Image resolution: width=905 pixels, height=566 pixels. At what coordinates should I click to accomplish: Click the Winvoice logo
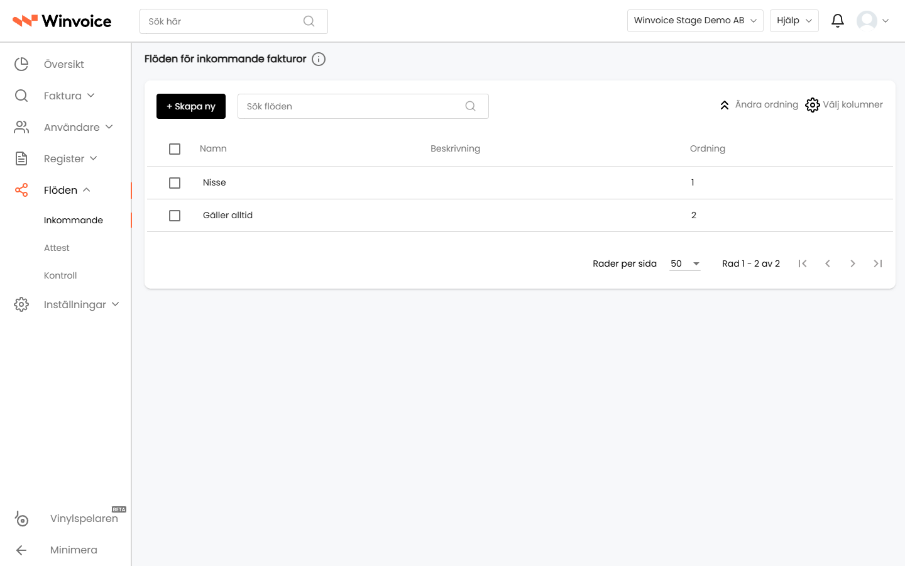pyautogui.click(x=62, y=21)
